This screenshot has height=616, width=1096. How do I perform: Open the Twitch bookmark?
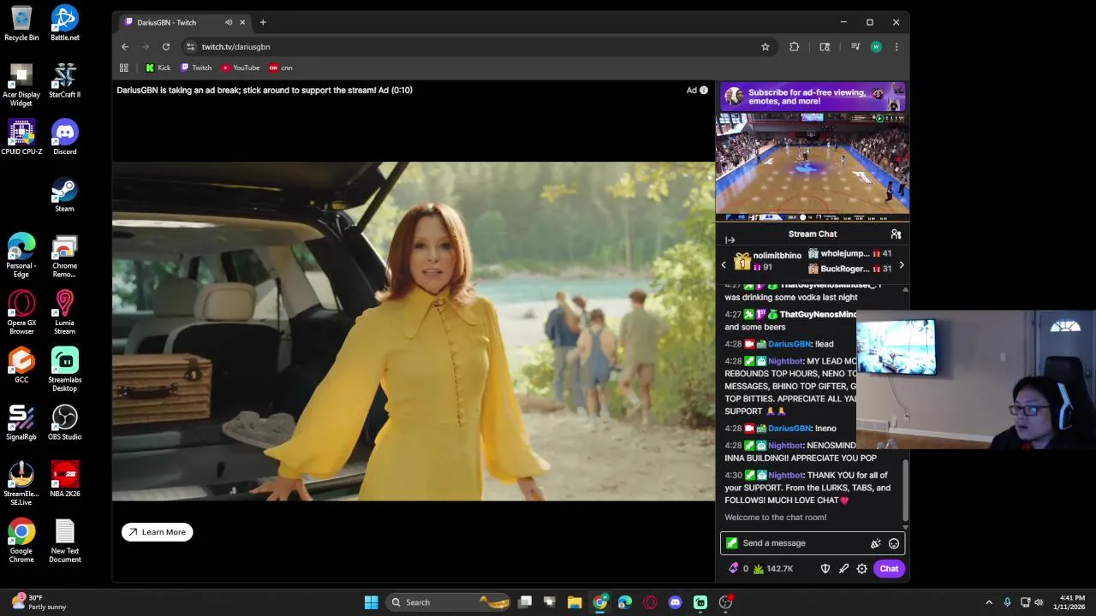tap(196, 68)
